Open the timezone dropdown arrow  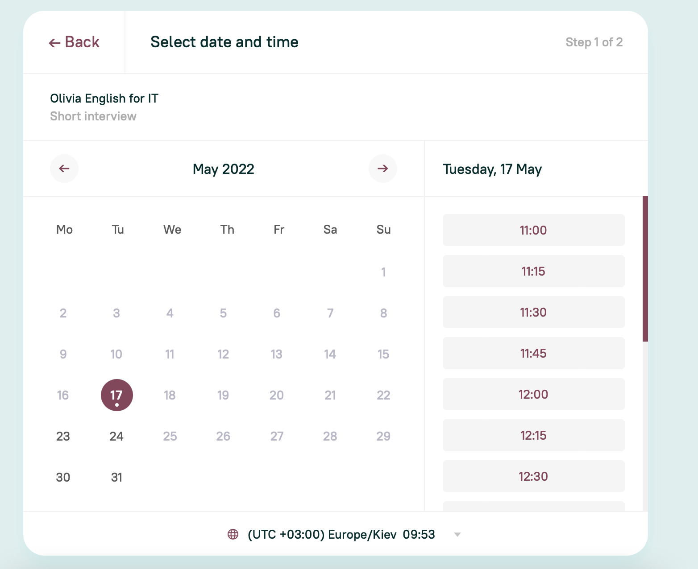pos(457,534)
